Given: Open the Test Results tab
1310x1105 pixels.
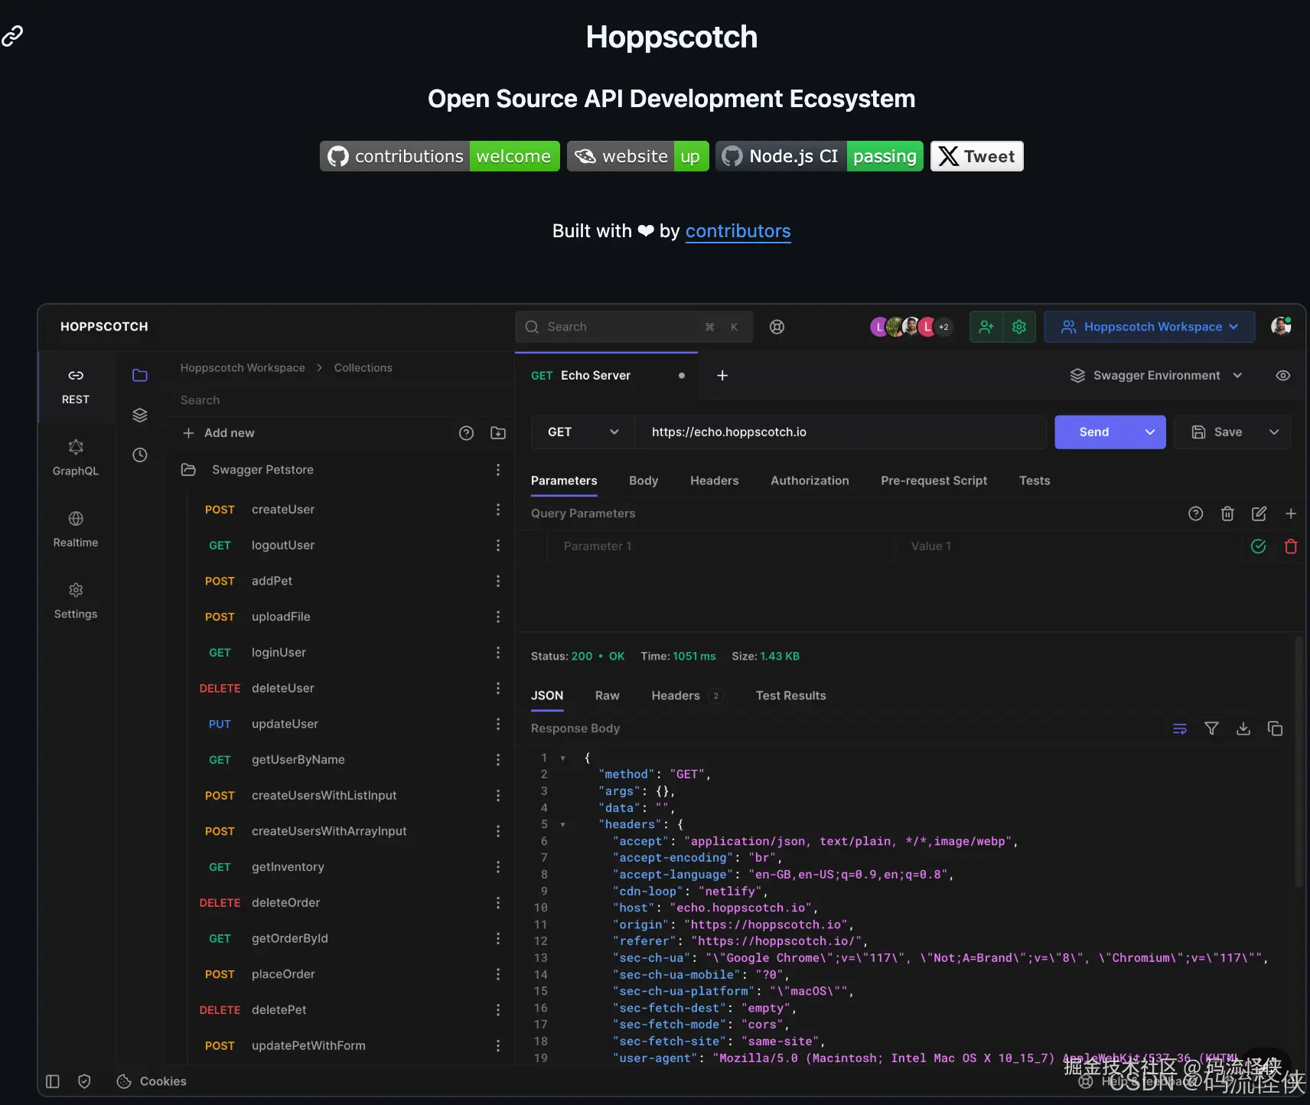Looking at the screenshot, I should tap(791, 696).
